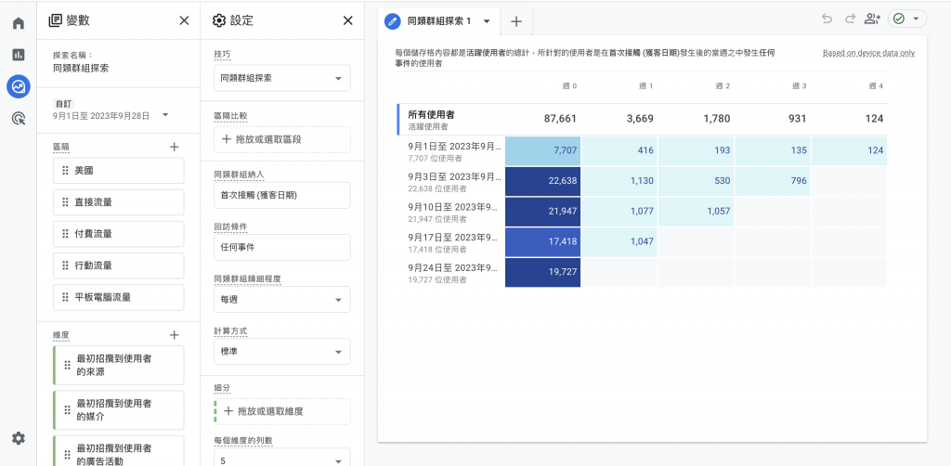The height and width of the screenshot is (466, 951).
Task: Click the 9月3日至 cohort row label
Action: 455,176
